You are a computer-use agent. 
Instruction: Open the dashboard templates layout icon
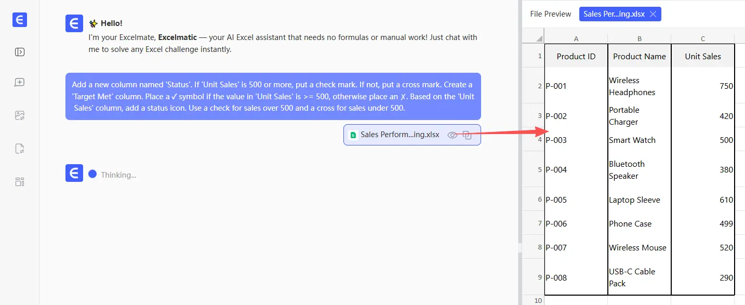(20, 182)
